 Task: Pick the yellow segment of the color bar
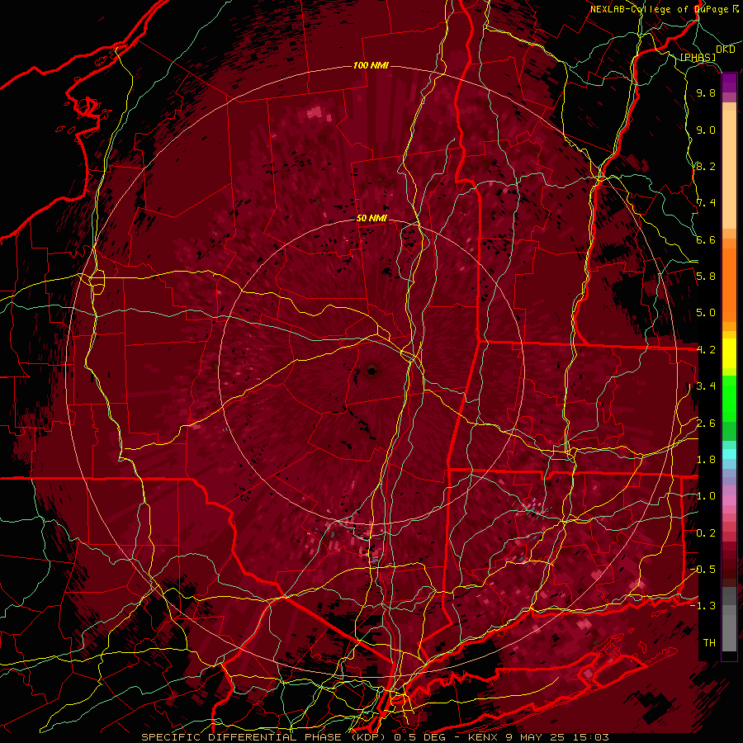(x=729, y=353)
